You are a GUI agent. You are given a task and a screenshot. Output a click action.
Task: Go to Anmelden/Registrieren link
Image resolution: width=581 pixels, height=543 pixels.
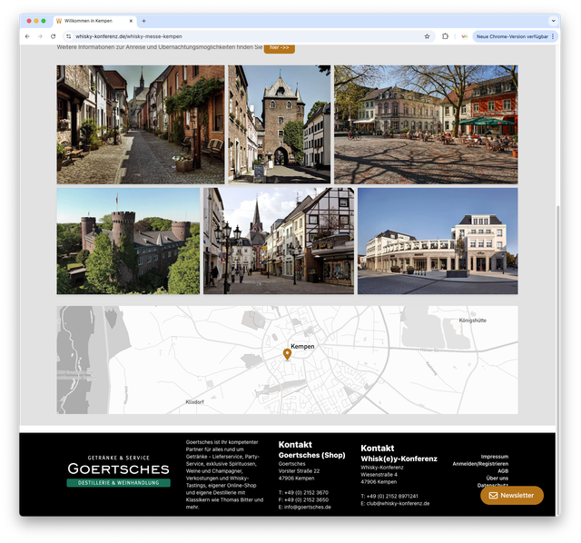[x=480, y=463]
